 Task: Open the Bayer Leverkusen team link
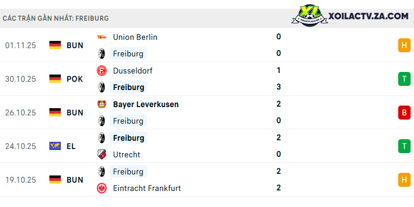pyautogui.click(x=146, y=105)
